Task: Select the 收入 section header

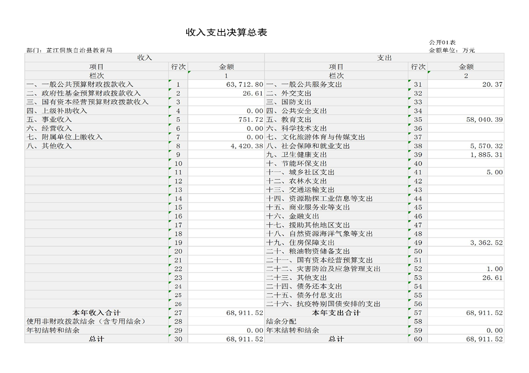Action: 144,58
